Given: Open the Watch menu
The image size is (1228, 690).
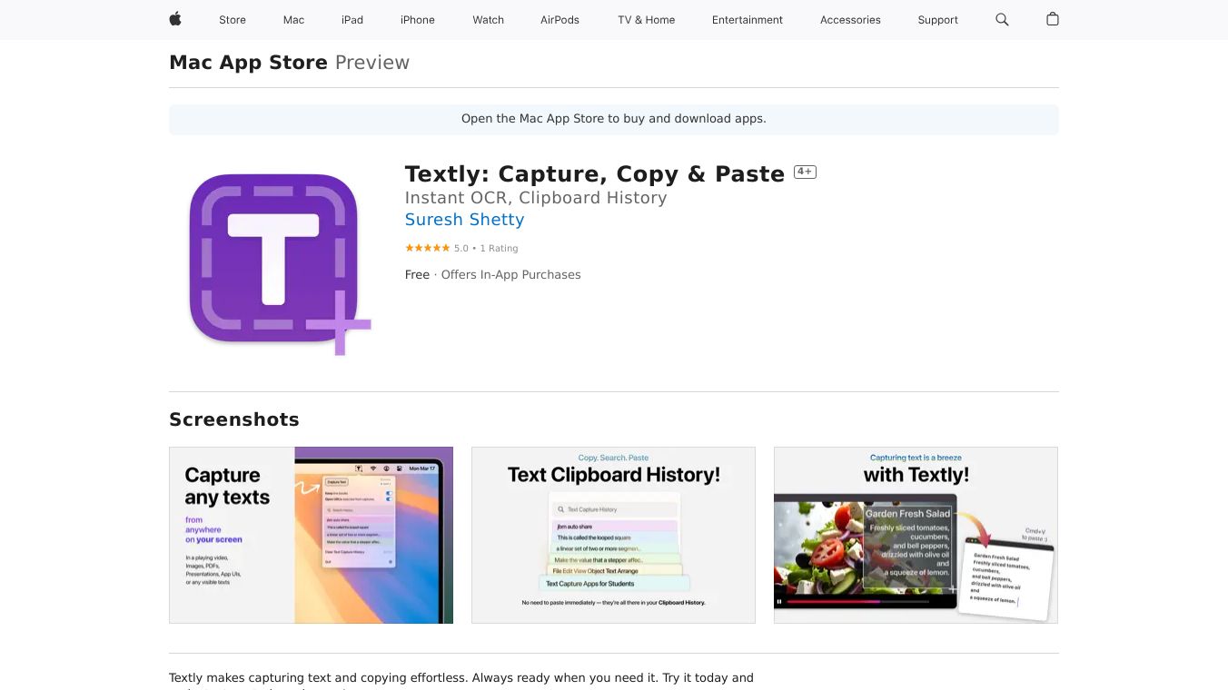Looking at the screenshot, I should pyautogui.click(x=489, y=20).
